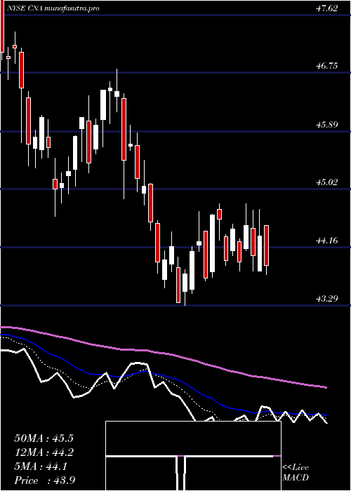The height and width of the screenshot is (491, 351).
Task: Click the 50MA : 45.5 readout
Action: (x=44, y=438)
